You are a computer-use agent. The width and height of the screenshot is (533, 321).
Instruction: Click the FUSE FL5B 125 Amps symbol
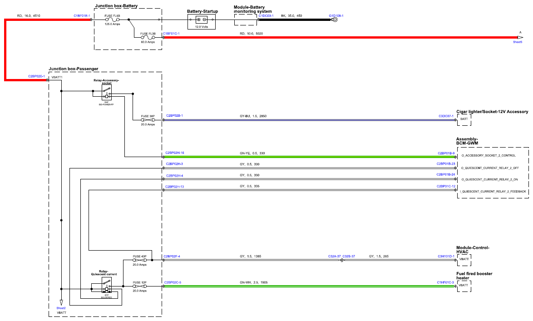(112, 20)
